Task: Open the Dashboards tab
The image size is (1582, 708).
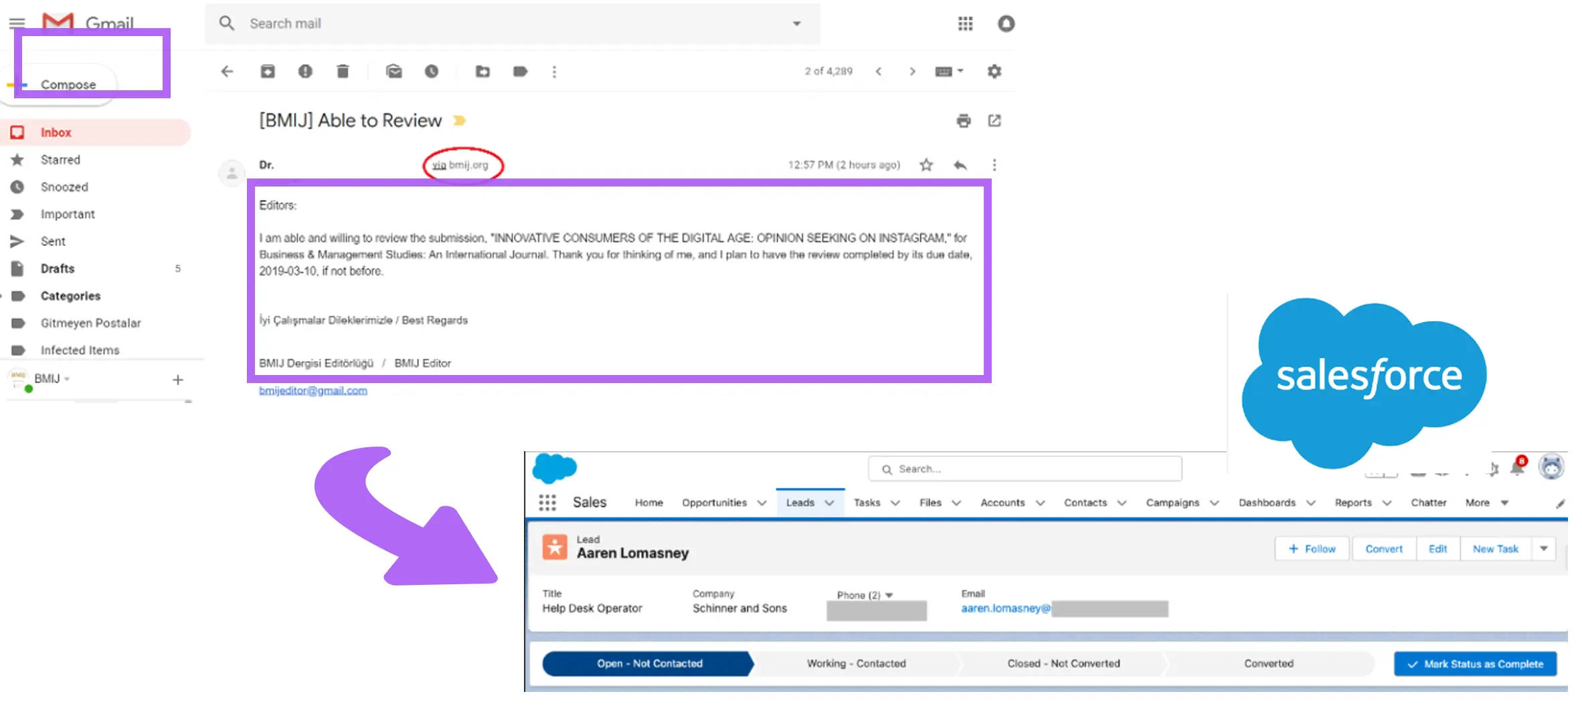Action: click(1267, 503)
